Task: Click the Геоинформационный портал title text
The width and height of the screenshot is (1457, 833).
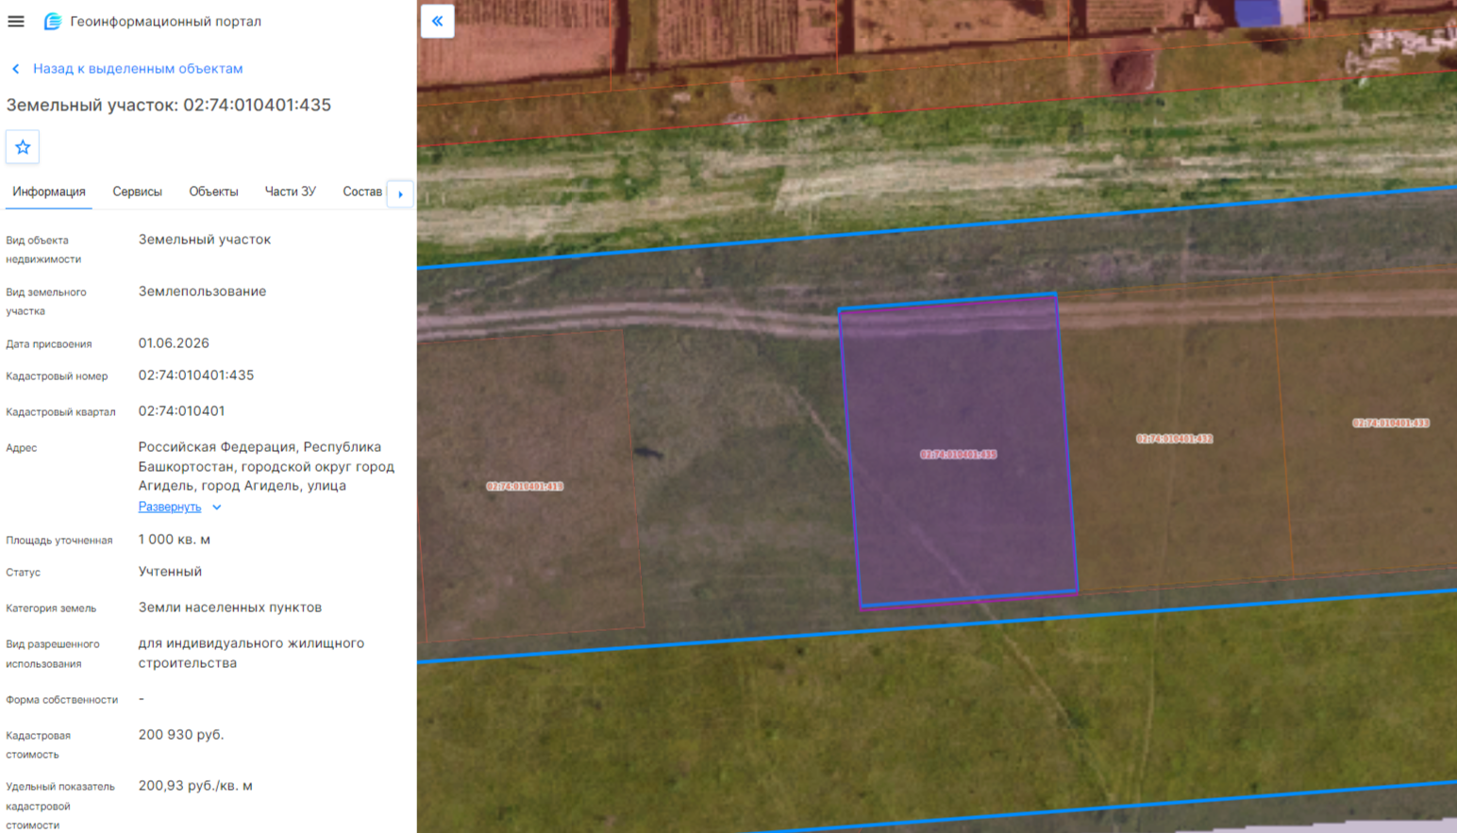Action: [x=166, y=21]
